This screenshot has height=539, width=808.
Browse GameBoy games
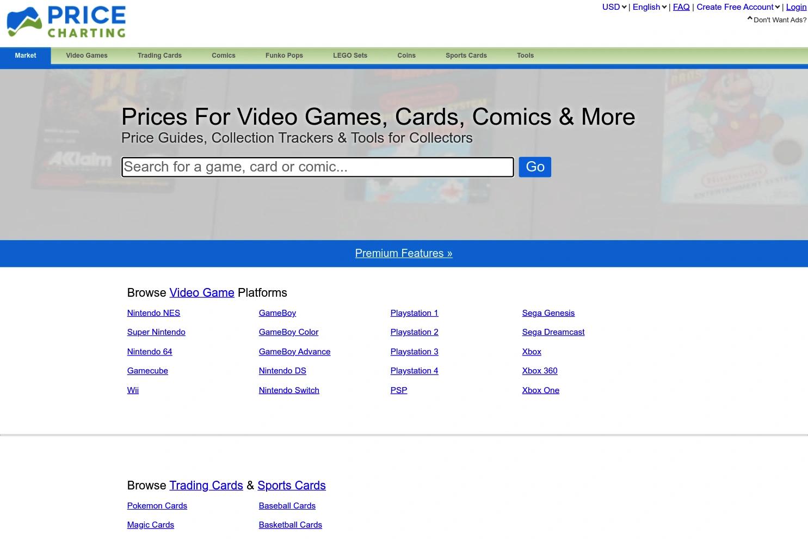[x=277, y=313]
